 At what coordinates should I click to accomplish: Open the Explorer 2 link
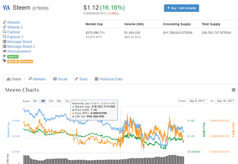15,37
